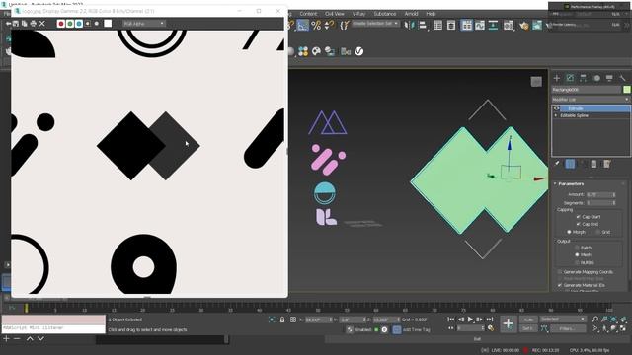Open the Display tab in command panel
The image size is (632, 355).
(609, 78)
